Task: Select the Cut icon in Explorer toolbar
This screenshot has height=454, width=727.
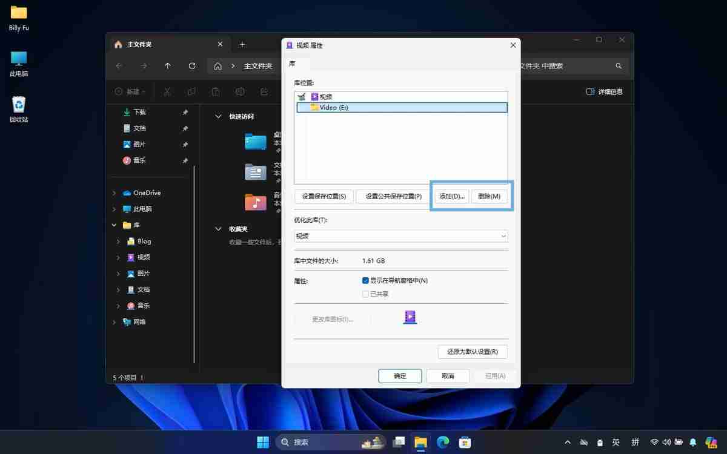Action: 168,91
